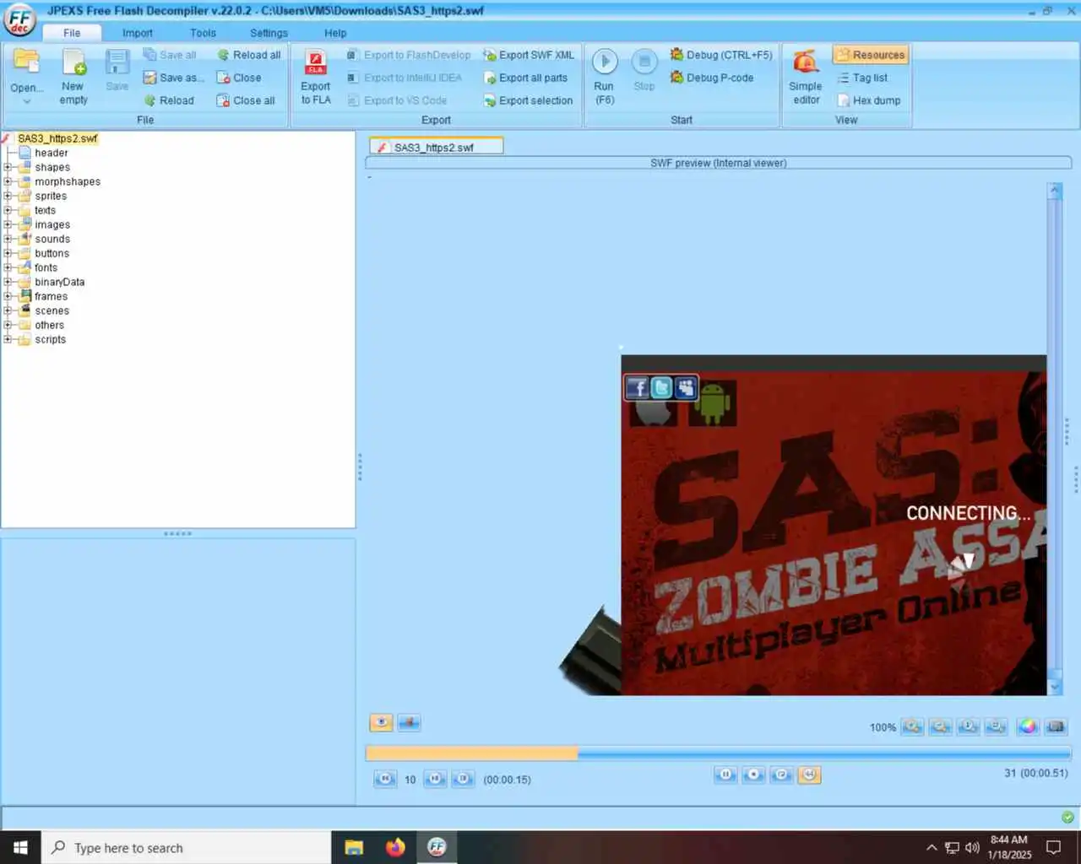Click the Save as... icon

173,78
